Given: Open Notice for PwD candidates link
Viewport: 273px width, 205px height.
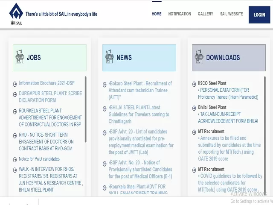Looking at the screenshot, I should [x=39, y=159].
